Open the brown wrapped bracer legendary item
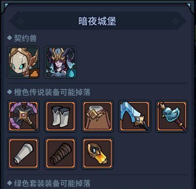The height and width of the screenshot is (189, 196). point(60,153)
